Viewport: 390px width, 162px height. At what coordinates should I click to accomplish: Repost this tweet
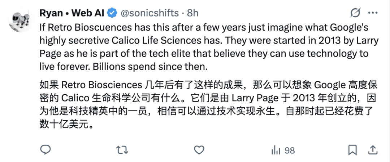pos(123,149)
